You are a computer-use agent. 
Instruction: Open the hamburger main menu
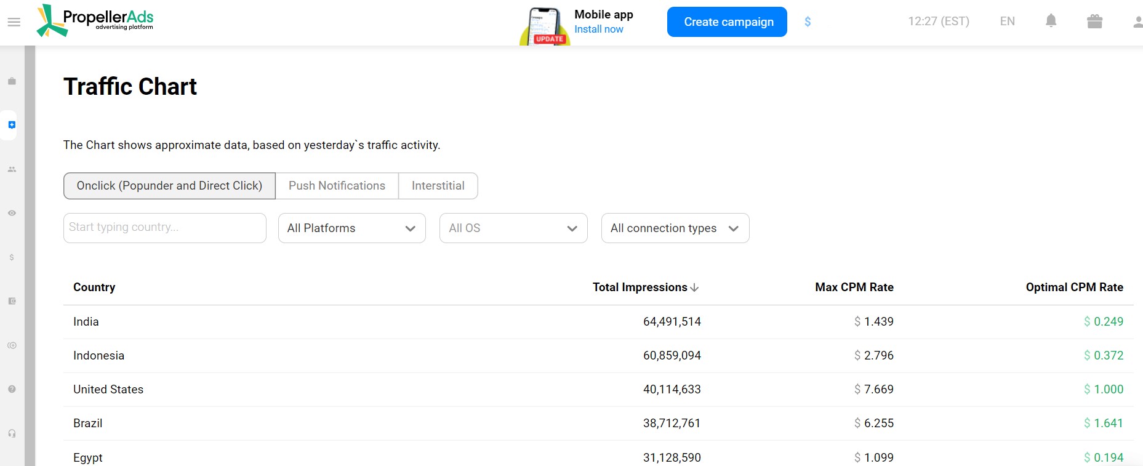[14, 22]
